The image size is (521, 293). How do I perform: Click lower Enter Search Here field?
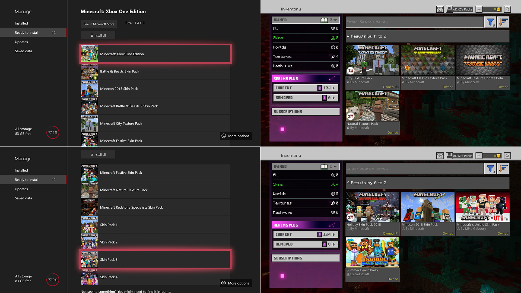[x=415, y=169]
